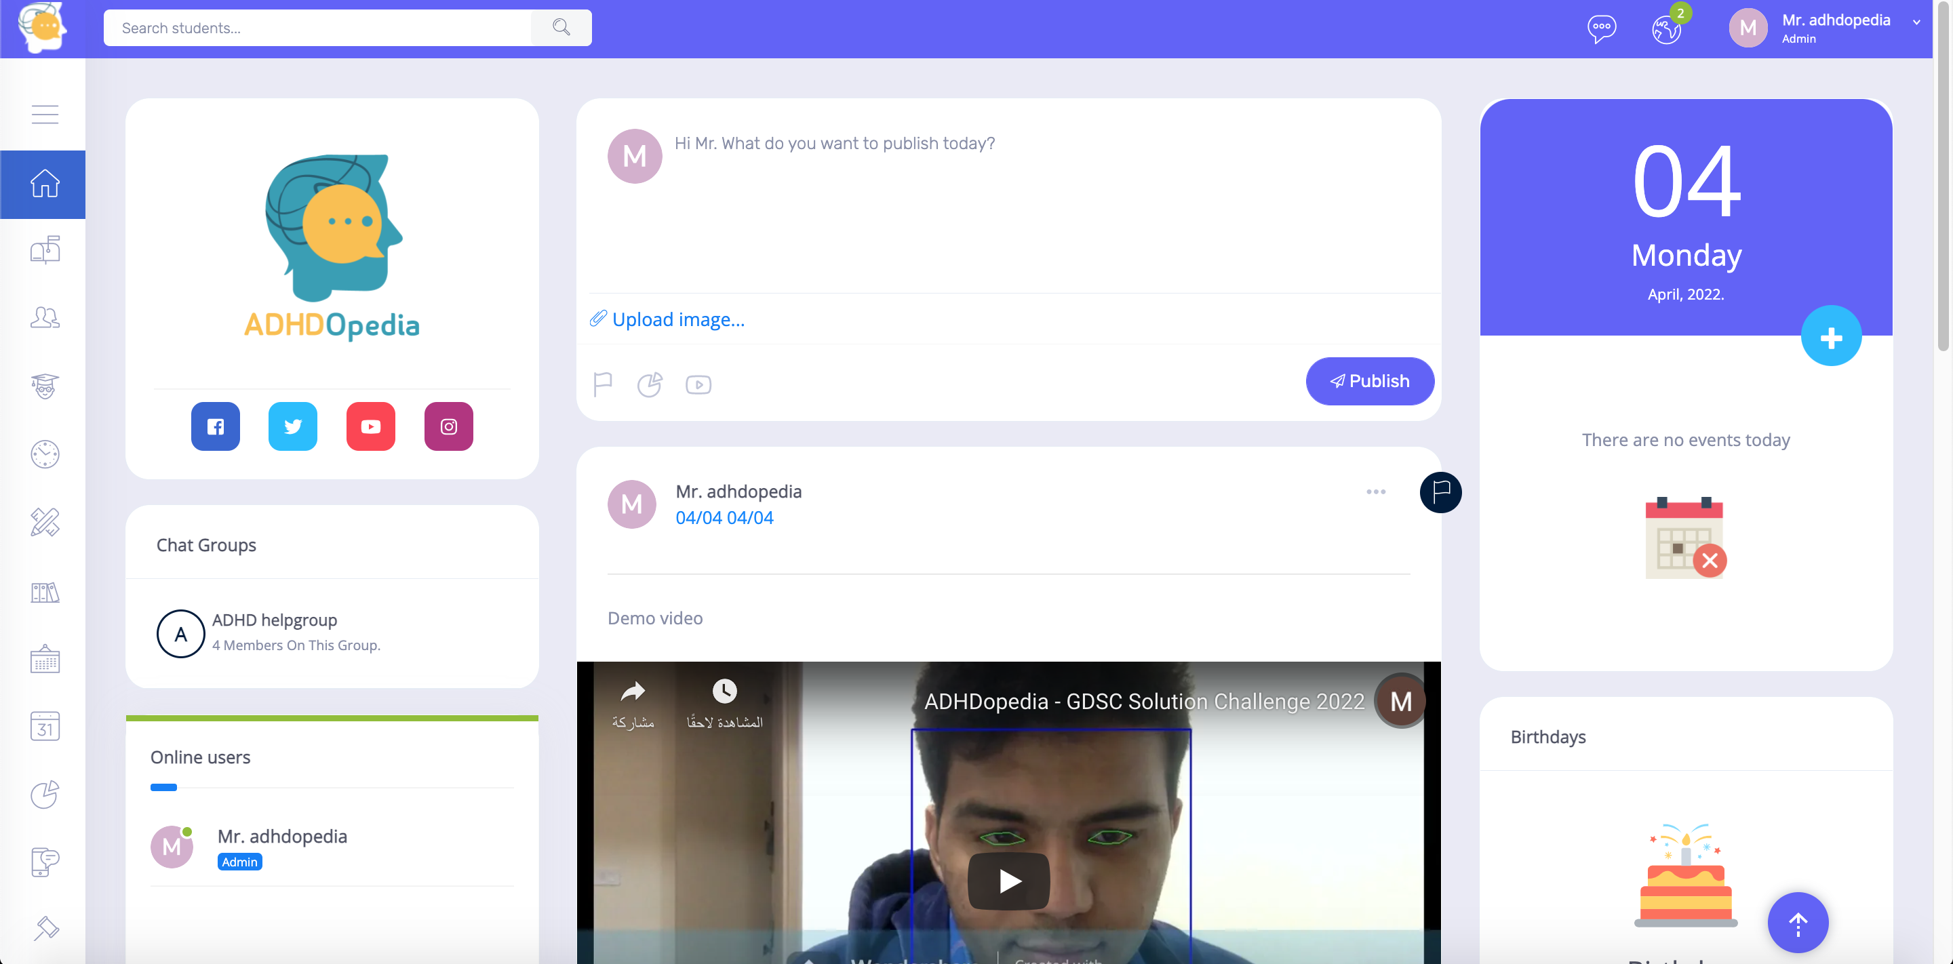Add a YouTube video to post
Image resolution: width=1953 pixels, height=964 pixels.
pyautogui.click(x=698, y=384)
